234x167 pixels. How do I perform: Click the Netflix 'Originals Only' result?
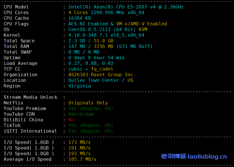tap(88, 103)
